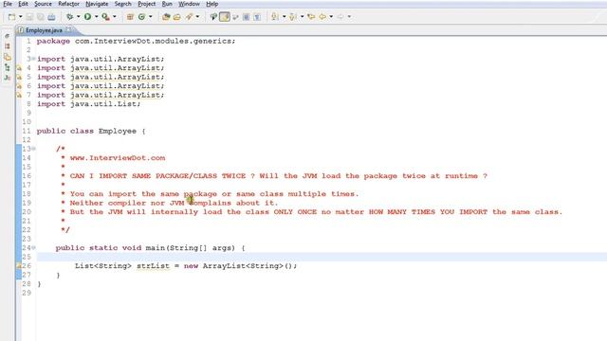
Task: Open New Java Class dropdown arrow
Action: coord(150,17)
